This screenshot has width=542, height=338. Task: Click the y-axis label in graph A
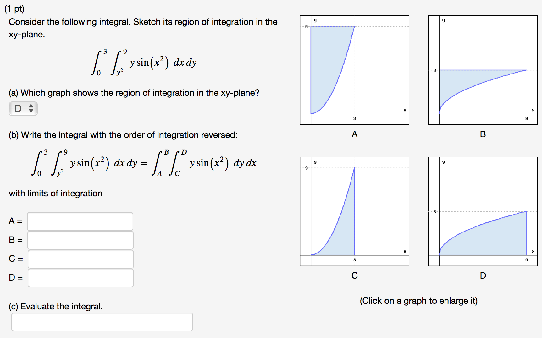[x=315, y=20]
